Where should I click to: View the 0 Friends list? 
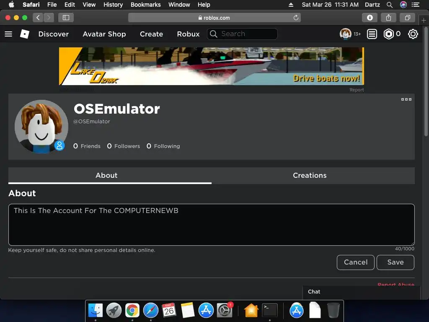coord(87,146)
